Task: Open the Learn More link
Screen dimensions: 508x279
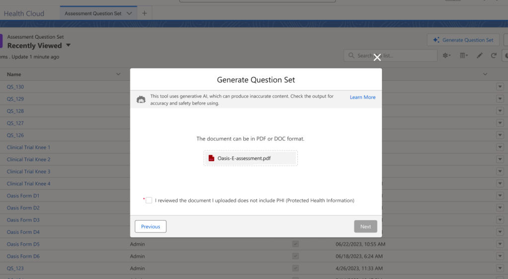Action: point(363,97)
